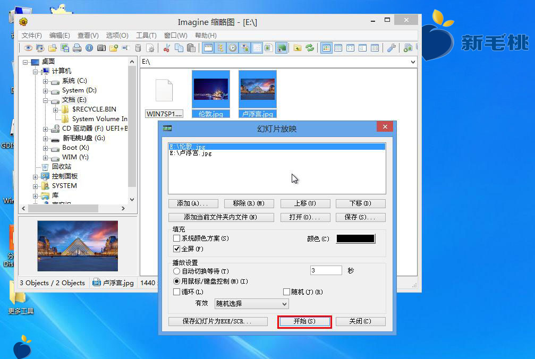Click the blue info icon in toolbar
Screen dimensions: 535x359
[89, 48]
